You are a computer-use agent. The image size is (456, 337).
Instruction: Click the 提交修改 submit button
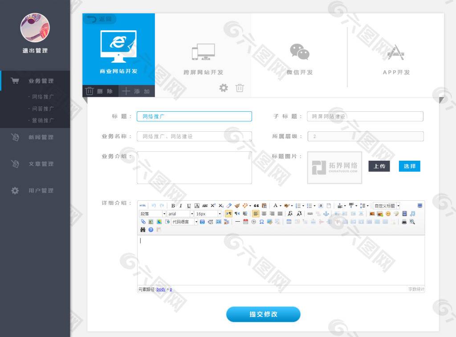[263, 314]
